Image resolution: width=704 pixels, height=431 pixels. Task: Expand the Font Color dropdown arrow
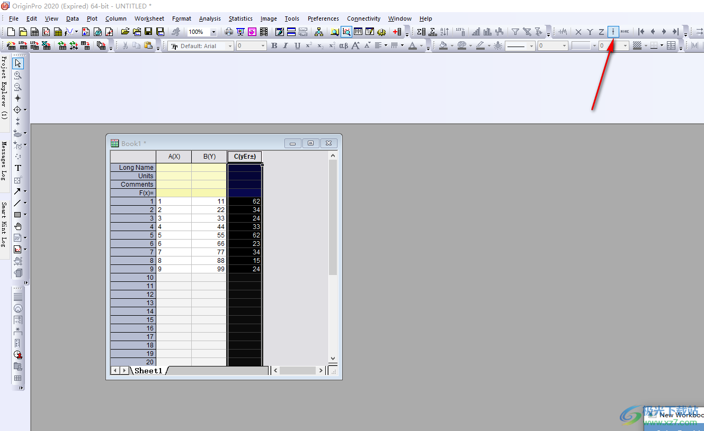coord(421,46)
